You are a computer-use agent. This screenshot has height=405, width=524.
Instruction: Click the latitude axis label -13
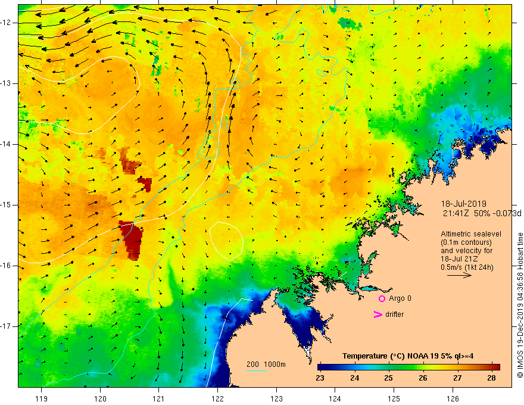6,83
